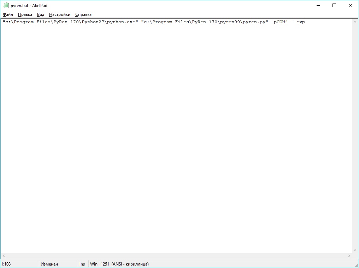This screenshot has height=268, width=359.
Task: Open the Правка menu
Action: pyautogui.click(x=25, y=14)
